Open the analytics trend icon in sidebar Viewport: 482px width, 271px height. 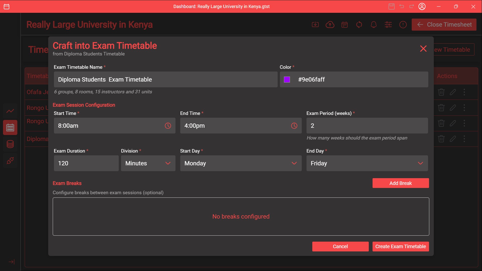point(10,111)
